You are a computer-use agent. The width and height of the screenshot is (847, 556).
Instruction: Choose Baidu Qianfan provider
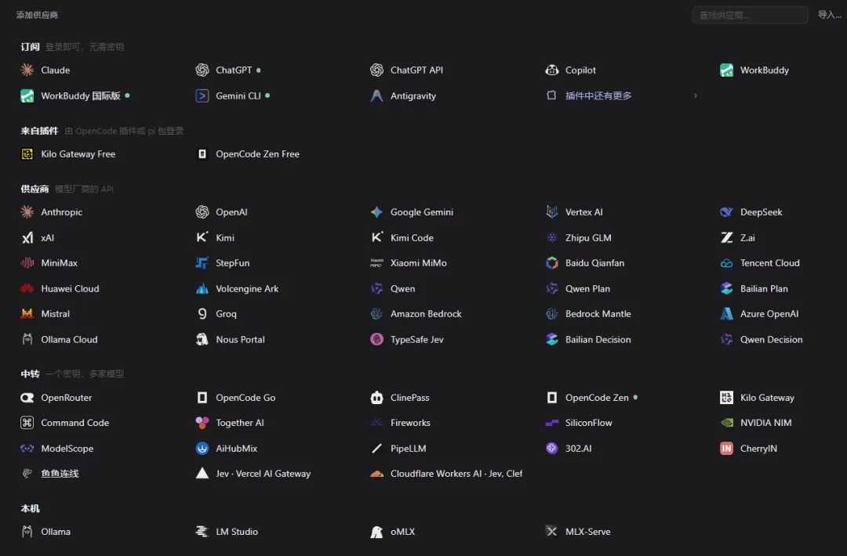coord(584,263)
